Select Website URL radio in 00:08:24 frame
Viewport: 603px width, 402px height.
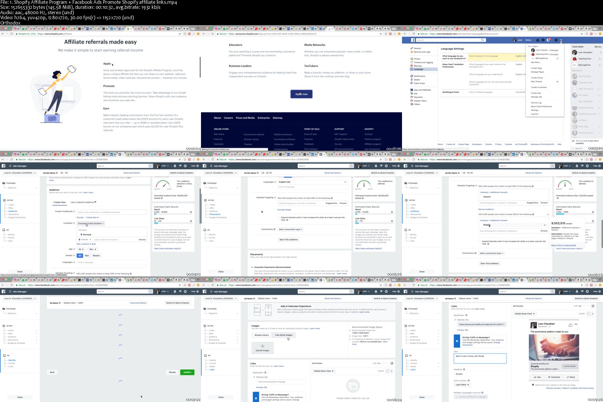pyautogui.click(x=254, y=377)
